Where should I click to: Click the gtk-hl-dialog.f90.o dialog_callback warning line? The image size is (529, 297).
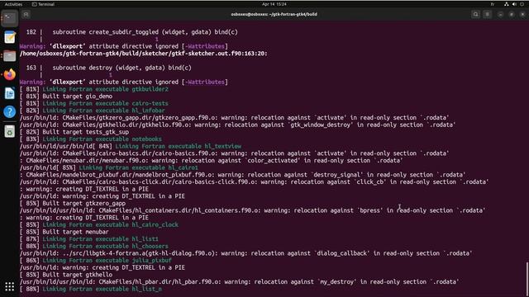(246, 253)
